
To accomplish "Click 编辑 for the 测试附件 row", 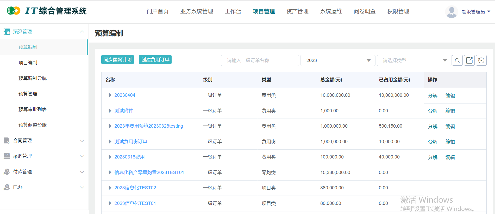I will pyautogui.click(x=450, y=111).
